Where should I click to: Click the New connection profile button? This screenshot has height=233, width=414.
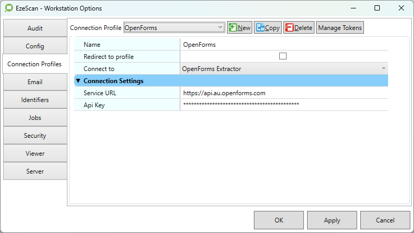click(240, 28)
